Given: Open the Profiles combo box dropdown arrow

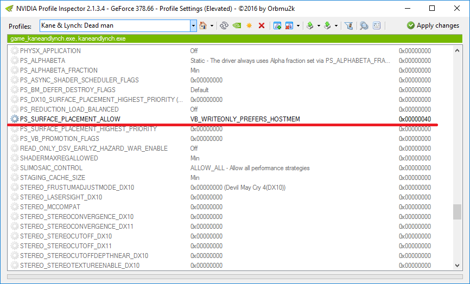Looking at the screenshot, I should pos(193,25).
